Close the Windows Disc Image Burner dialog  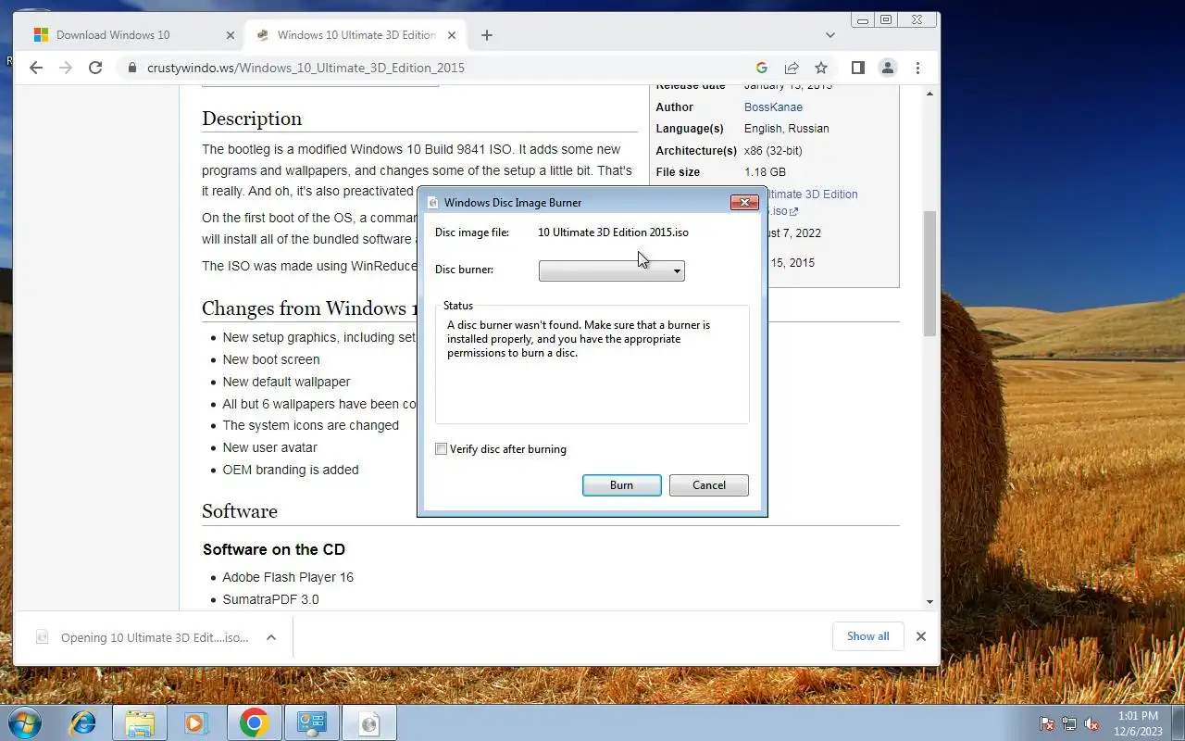(744, 202)
